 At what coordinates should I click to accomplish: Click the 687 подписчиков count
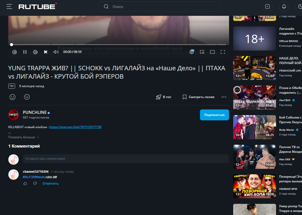(36, 117)
